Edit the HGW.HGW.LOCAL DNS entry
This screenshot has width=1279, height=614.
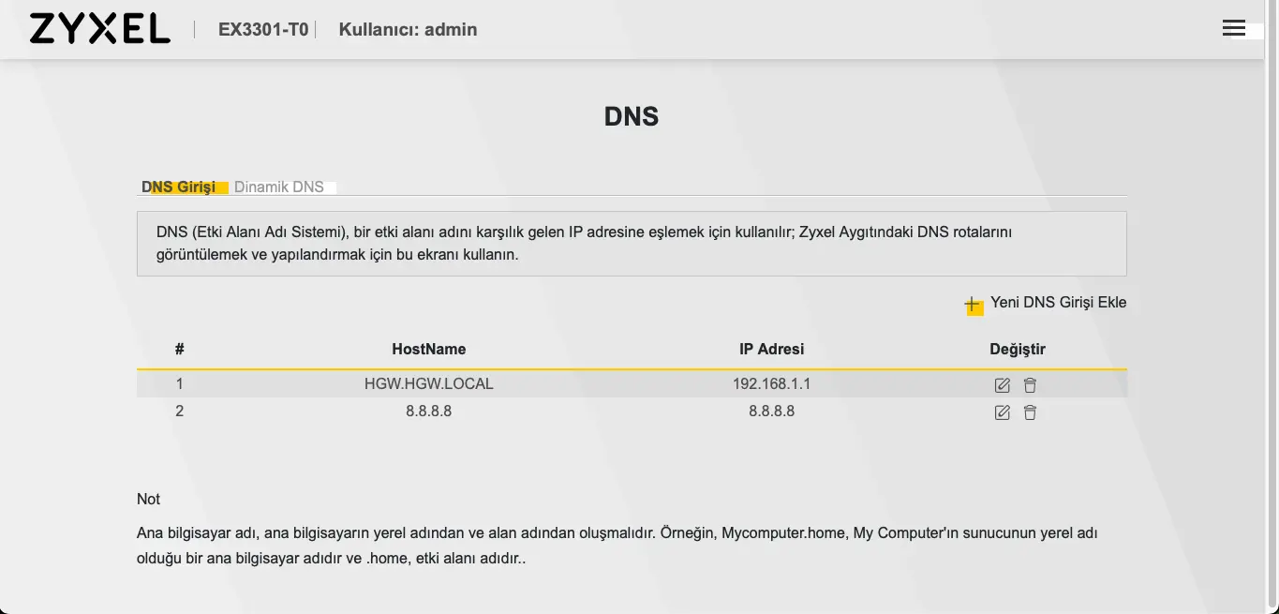click(x=1002, y=385)
